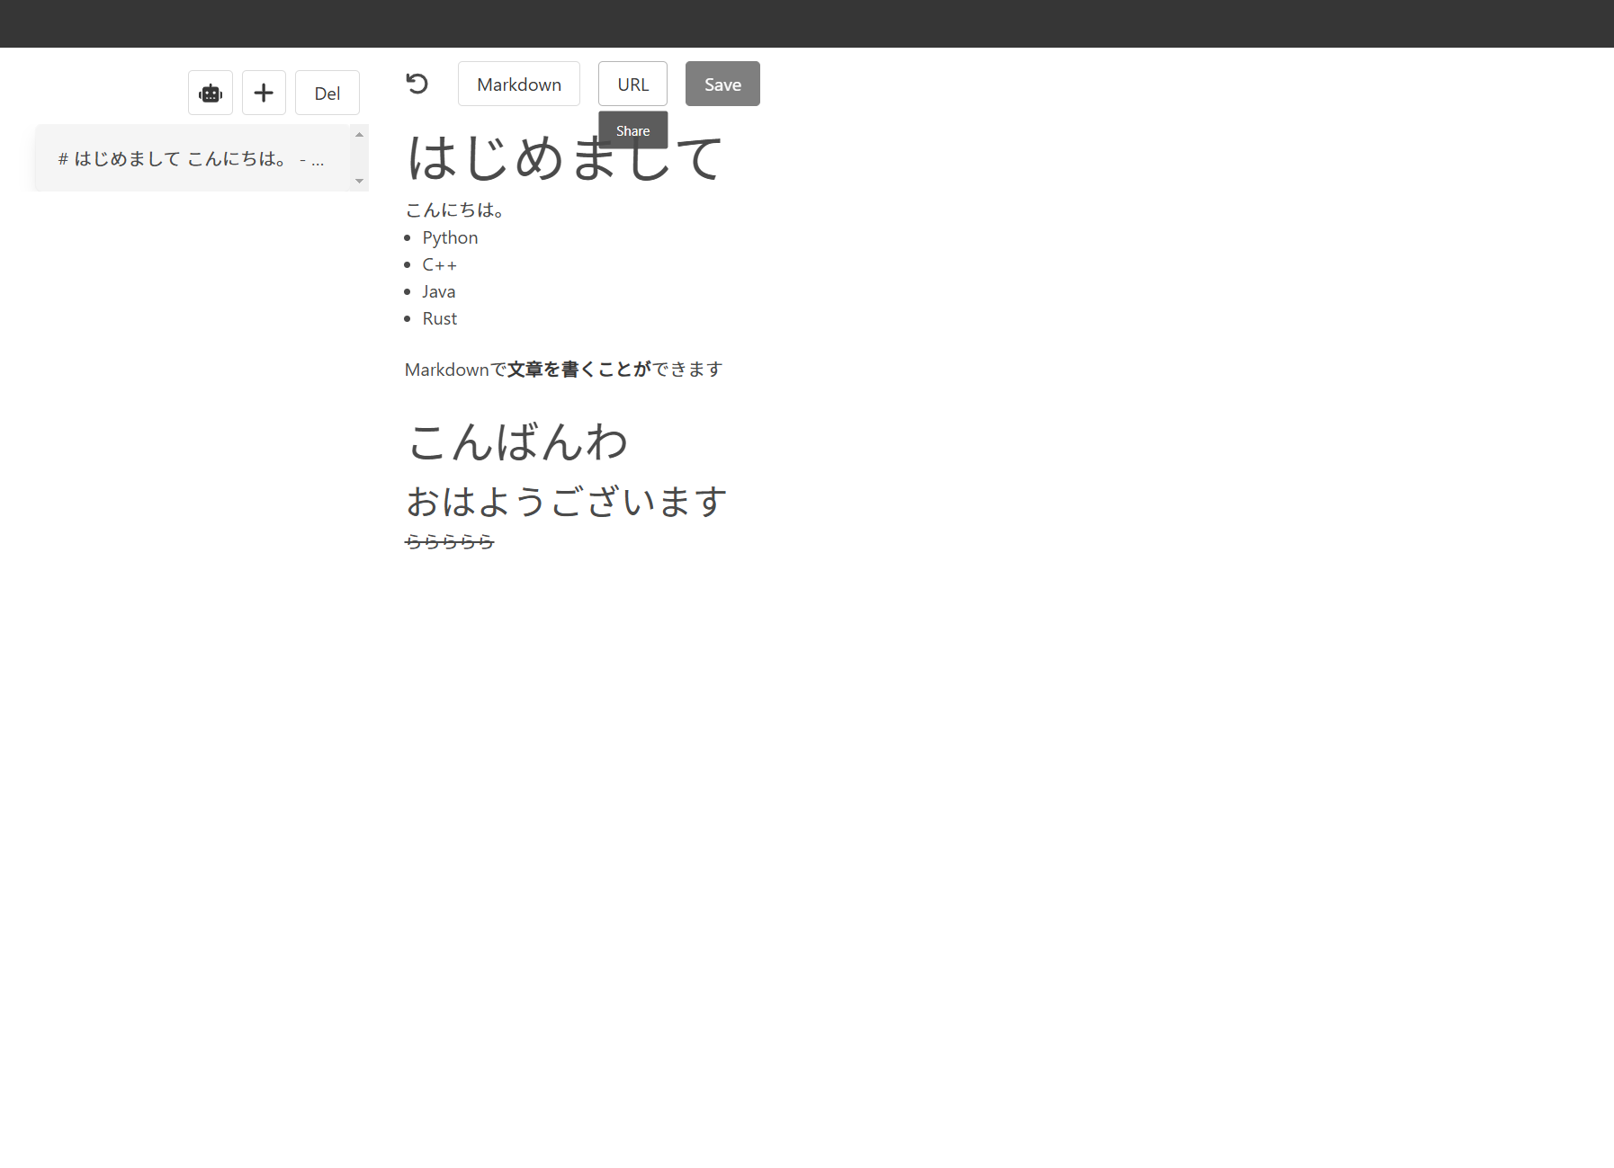
Task: Click note list scrollbar up arrow
Action: point(359,134)
